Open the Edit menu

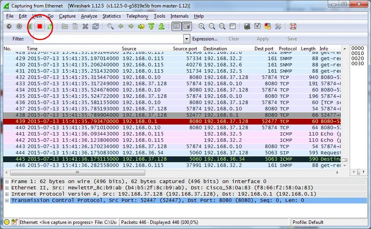(x=23, y=16)
